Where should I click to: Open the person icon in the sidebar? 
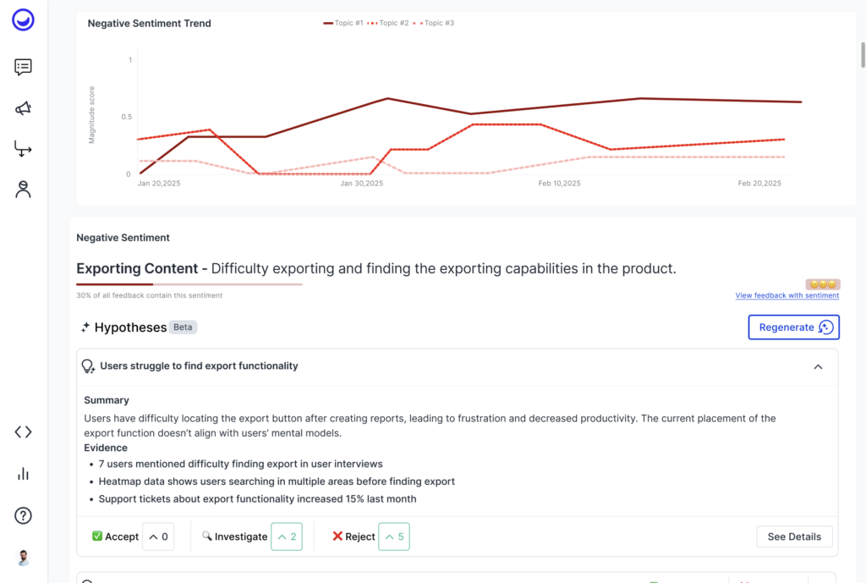coord(24,190)
